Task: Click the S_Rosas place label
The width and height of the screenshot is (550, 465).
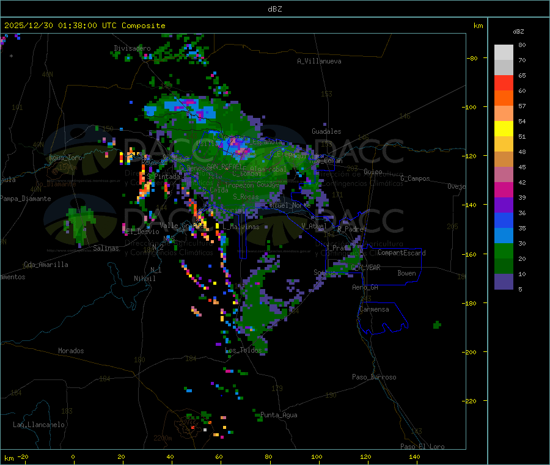Action: [x=246, y=197]
